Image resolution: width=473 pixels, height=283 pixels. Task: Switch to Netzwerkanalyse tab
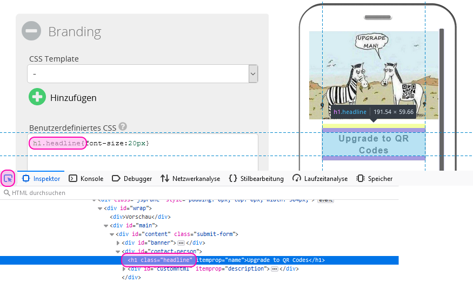tap(190, 179)
